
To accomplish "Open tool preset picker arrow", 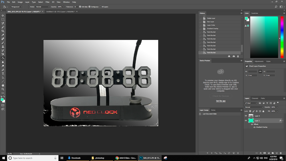I will [7, 7].
